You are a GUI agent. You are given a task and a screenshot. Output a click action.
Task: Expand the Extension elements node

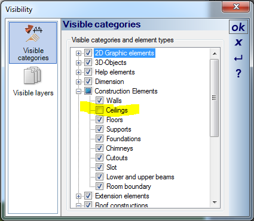point(78,196)
